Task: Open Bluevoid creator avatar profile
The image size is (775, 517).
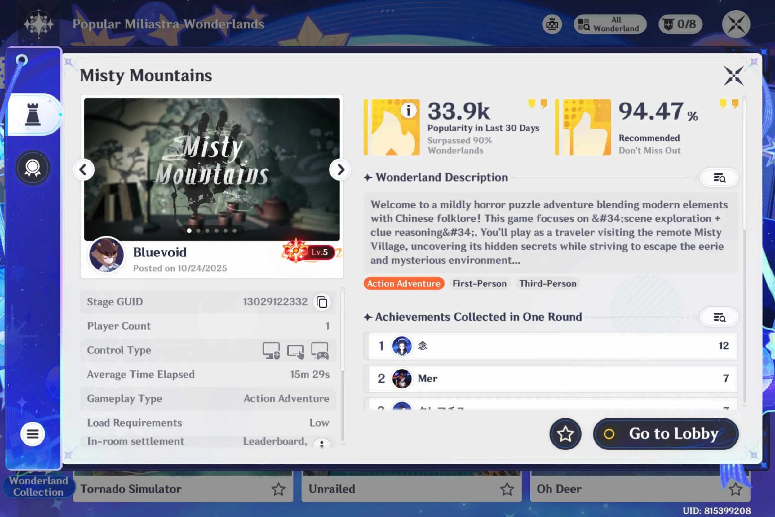Action: (x=106, y=255)
